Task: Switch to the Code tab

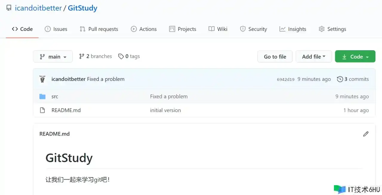Action: coord(22,29)
